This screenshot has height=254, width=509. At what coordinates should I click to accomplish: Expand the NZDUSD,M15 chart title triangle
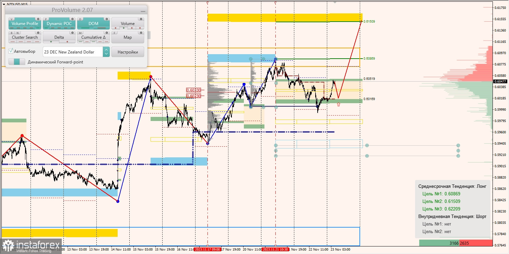click(3, 4)
